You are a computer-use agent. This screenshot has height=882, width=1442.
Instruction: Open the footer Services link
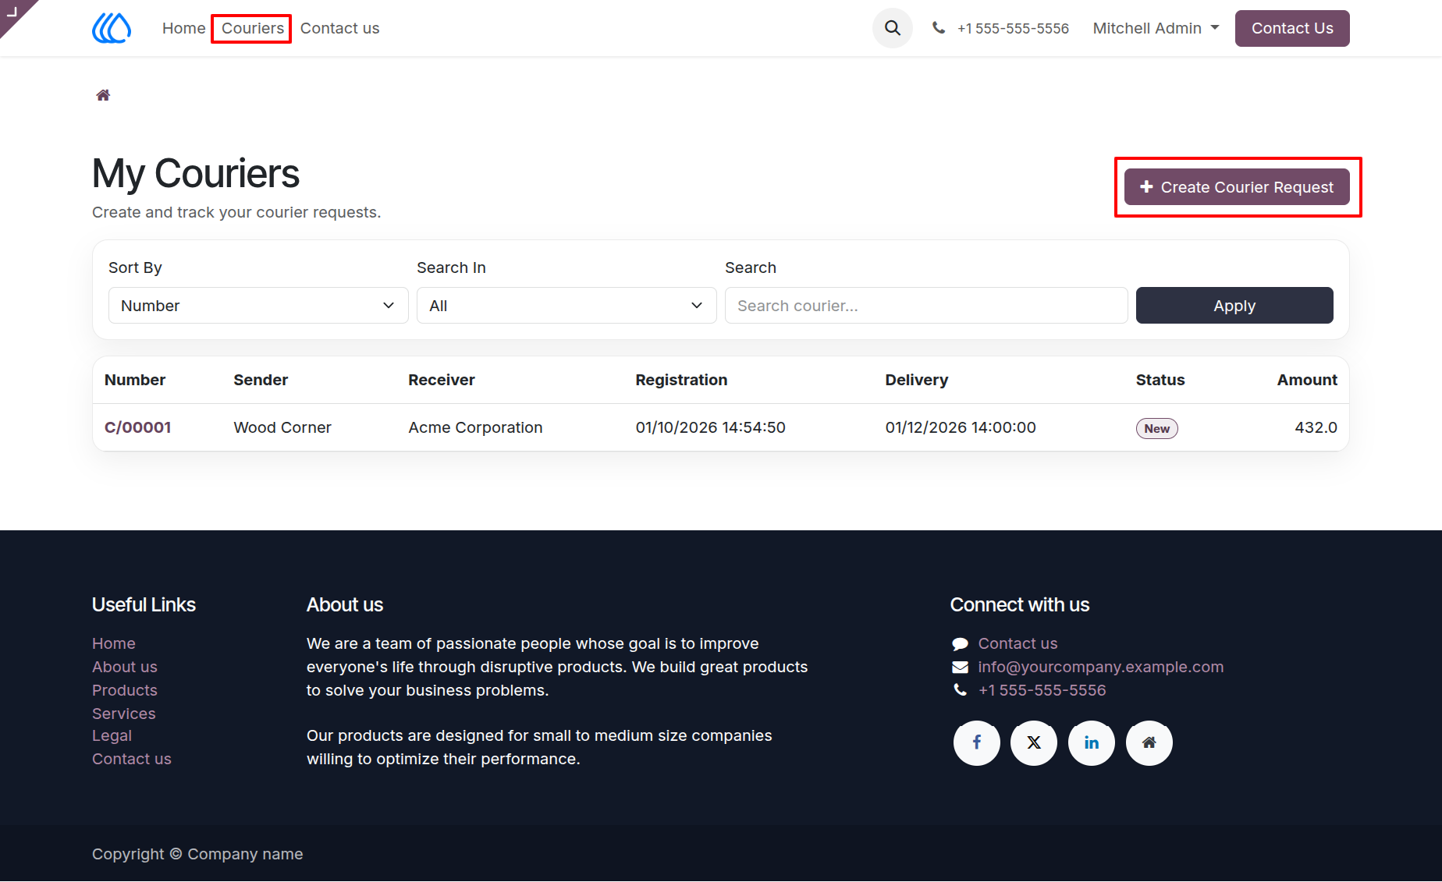coord(124,714)
